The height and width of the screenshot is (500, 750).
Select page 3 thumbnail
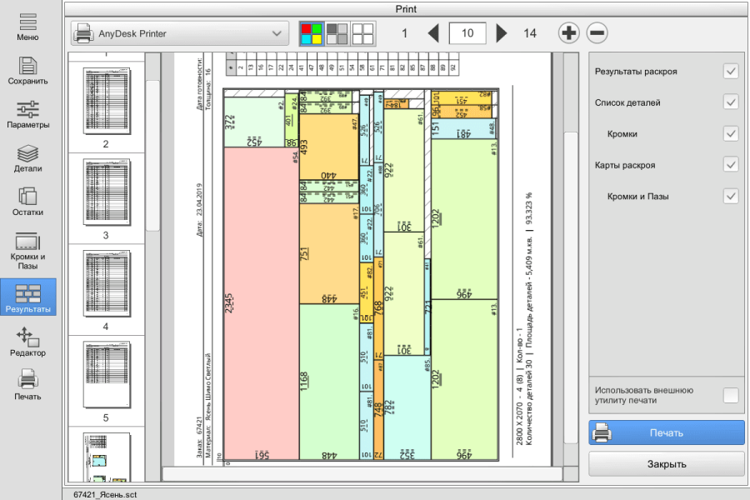[106, 192]
